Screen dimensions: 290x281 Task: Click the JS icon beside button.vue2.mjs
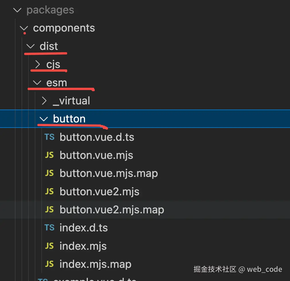49,192
